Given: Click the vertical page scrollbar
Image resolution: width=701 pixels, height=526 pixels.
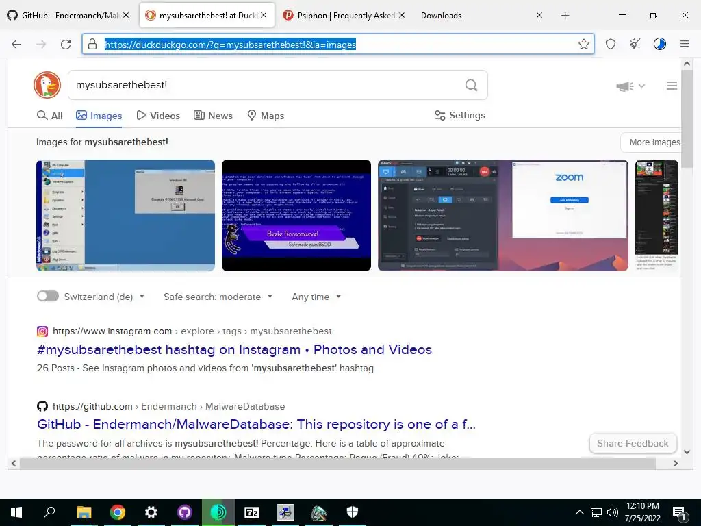Looking at the screenshot, I should (x=687, y=118).
